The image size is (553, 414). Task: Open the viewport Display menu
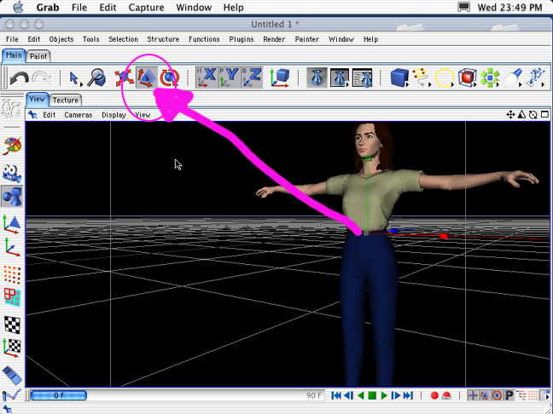click(x=114, y=115)
